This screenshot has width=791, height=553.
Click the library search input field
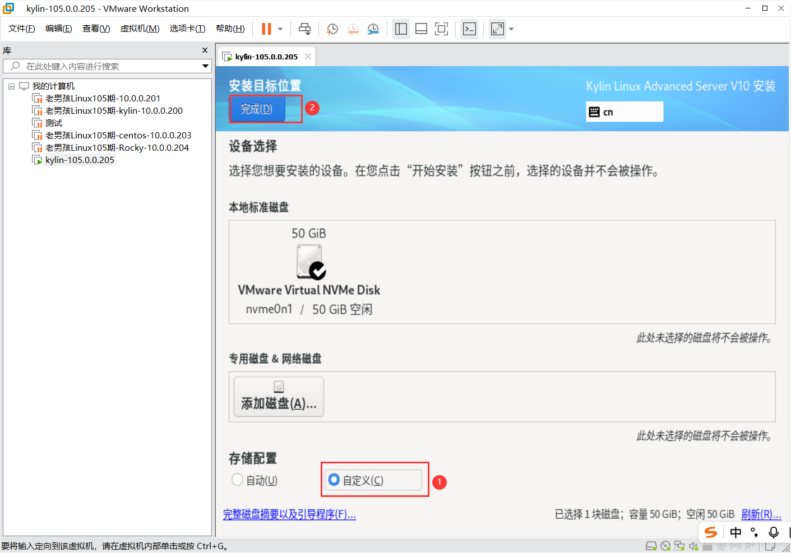(x=107, y=66)
